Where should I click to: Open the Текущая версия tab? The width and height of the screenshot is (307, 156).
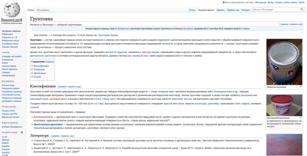click(x=206, y=10)
